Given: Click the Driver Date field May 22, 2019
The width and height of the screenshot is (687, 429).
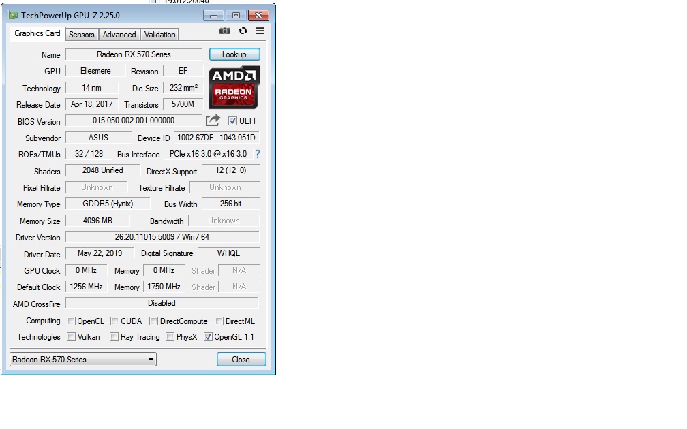Looking at the screenshot, I should [100, 253].
